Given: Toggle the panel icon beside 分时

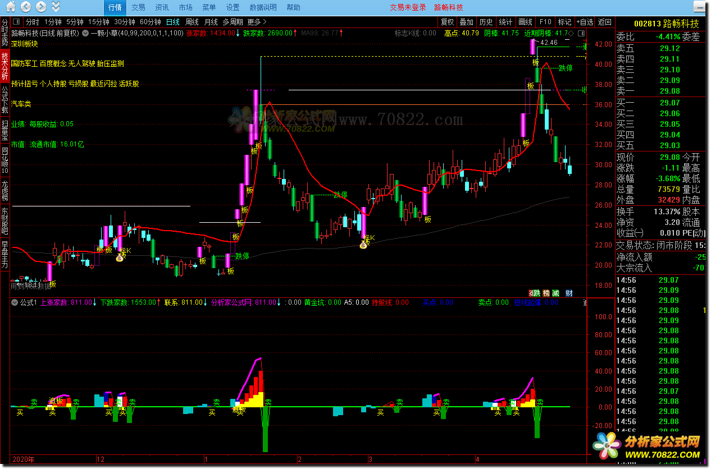Looking at the screenshot, I should pyautogui.click(x=16, y=22).
